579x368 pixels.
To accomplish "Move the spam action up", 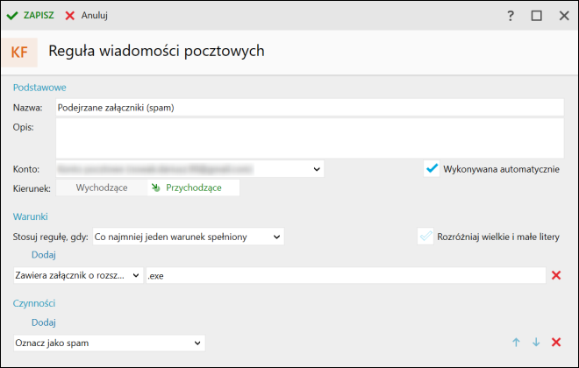I will pos(516,343).
